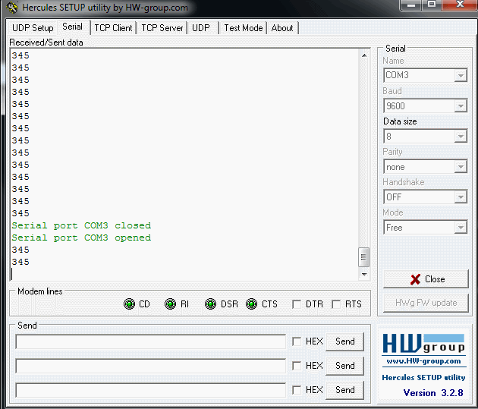This screenshot has width=478, height=409.
Task: Click the Hercules SETUP utility label
Action: (x=423, y=378)
